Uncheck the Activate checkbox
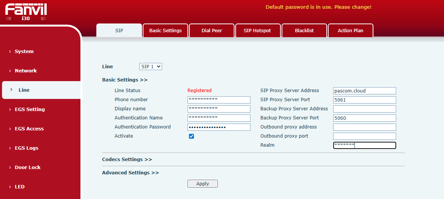Viewport: 444px width, 199px height. [x=192, y=136]
